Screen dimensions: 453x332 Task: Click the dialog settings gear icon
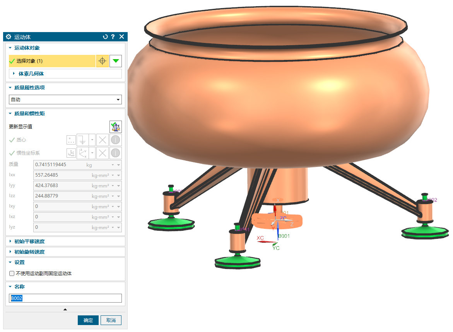(9, 37)
